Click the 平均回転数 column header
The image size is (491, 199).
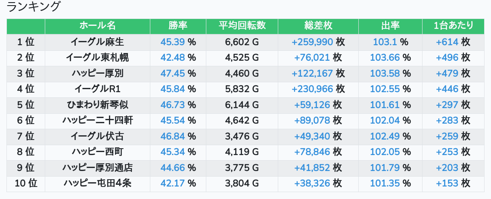pyautogui.click(x=242, y=26)
